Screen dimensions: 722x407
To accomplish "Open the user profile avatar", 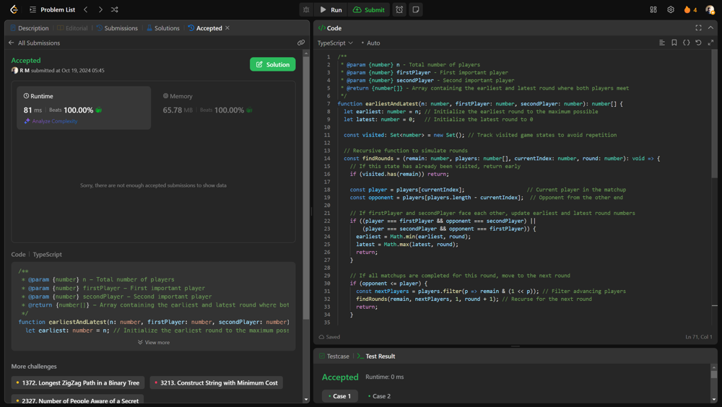I will (710, 9).
